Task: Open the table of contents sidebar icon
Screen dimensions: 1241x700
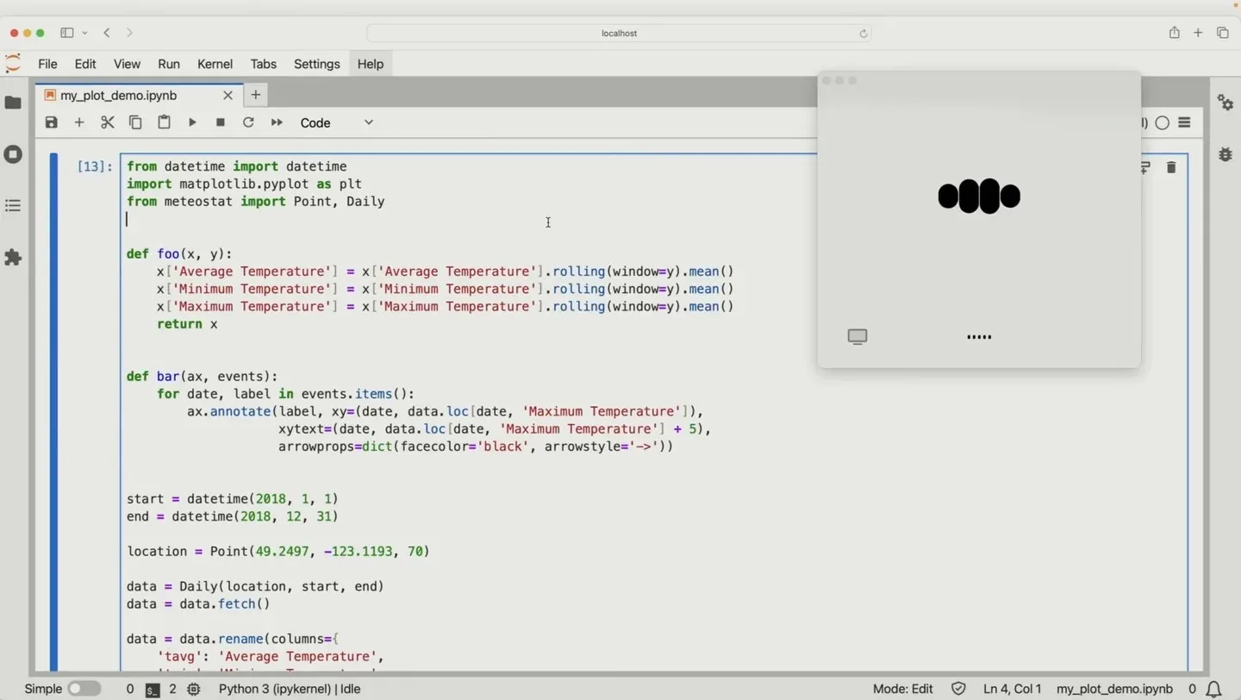Action: coord(13,205)
